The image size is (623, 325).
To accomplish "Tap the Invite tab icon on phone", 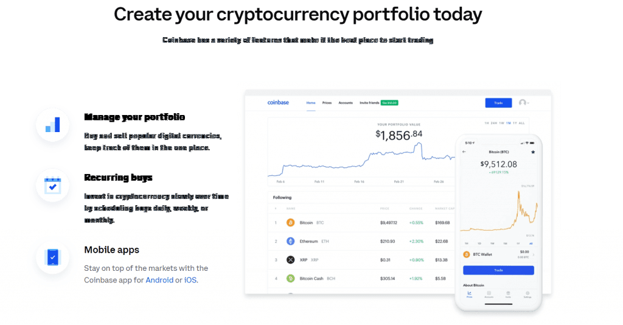I will point(508,294).
